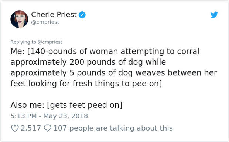
Task: Click the blue verified checkmark badge
Action: (x=82, y=15)
